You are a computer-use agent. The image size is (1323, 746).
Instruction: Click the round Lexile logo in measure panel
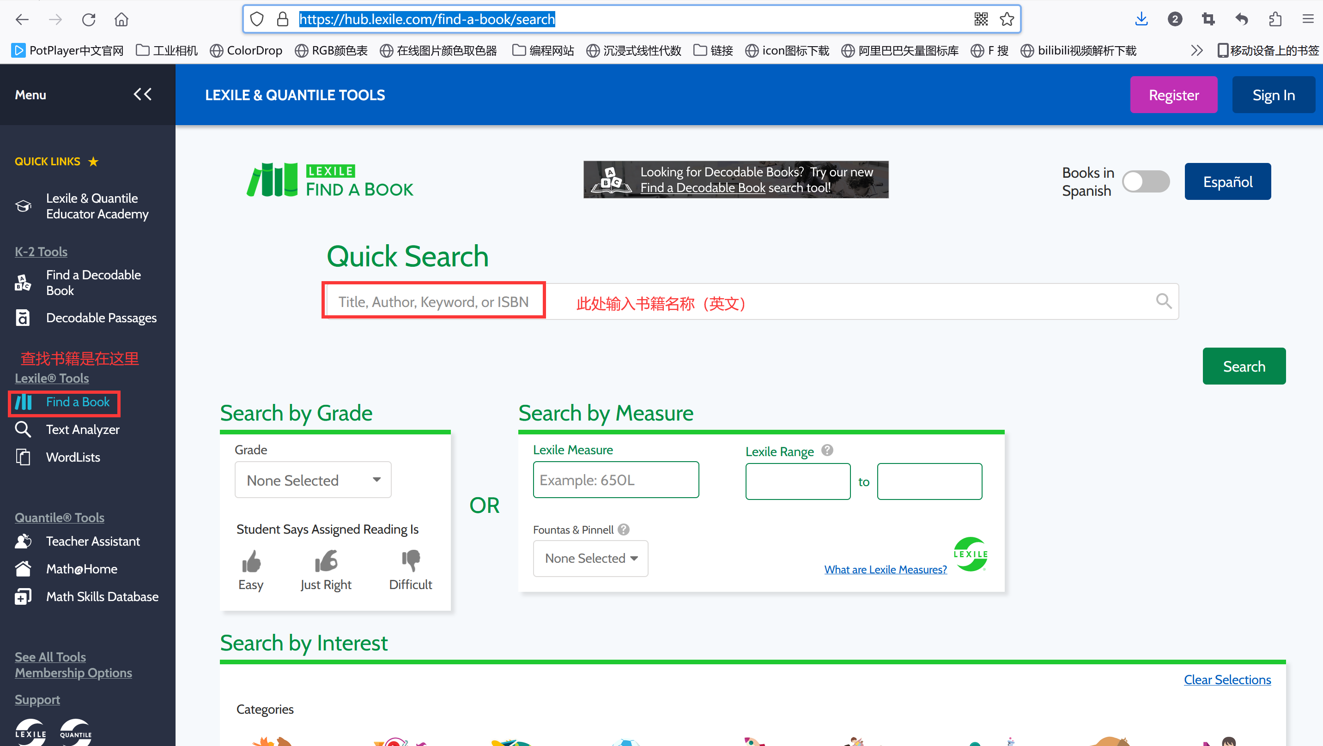tap(970, 554)
